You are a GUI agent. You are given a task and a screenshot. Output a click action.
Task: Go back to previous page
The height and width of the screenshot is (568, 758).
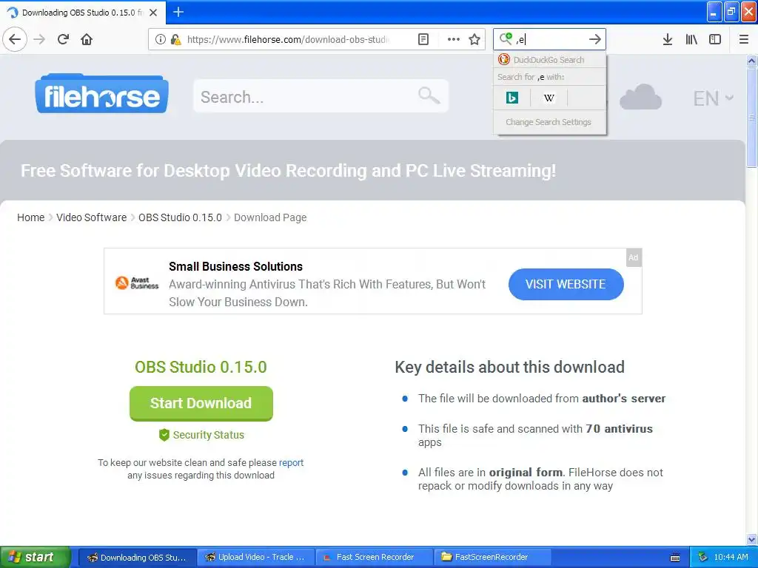point(15,39)
